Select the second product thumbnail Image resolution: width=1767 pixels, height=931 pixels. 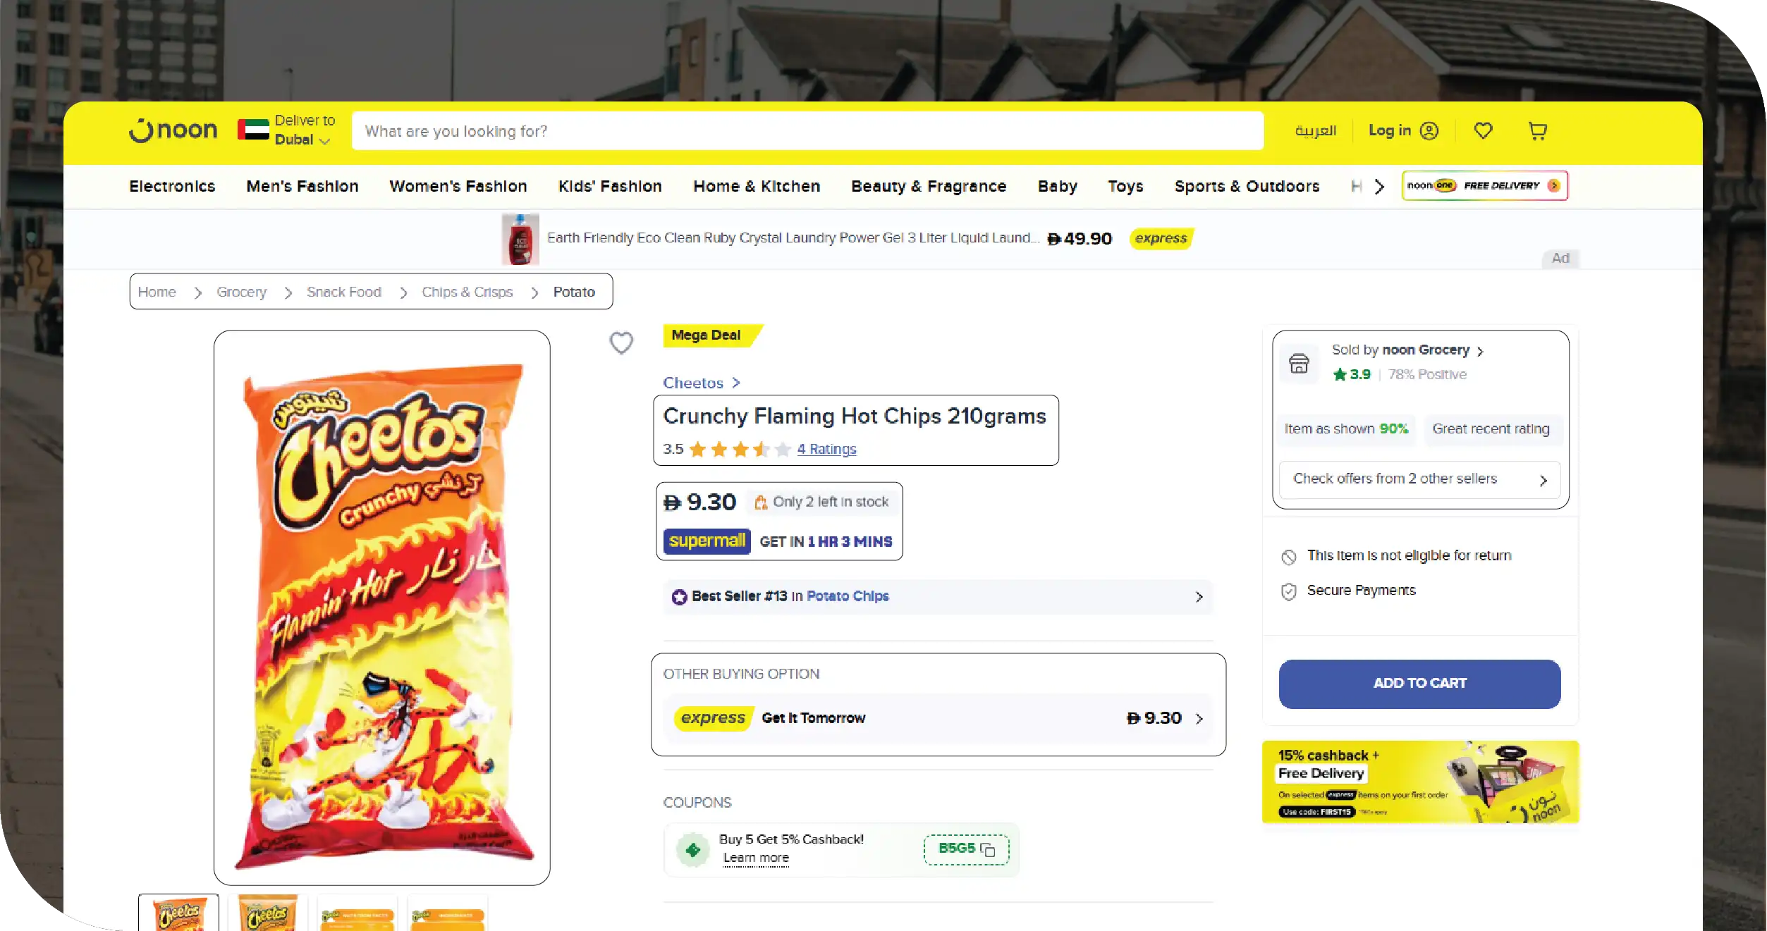click(268, 913)
